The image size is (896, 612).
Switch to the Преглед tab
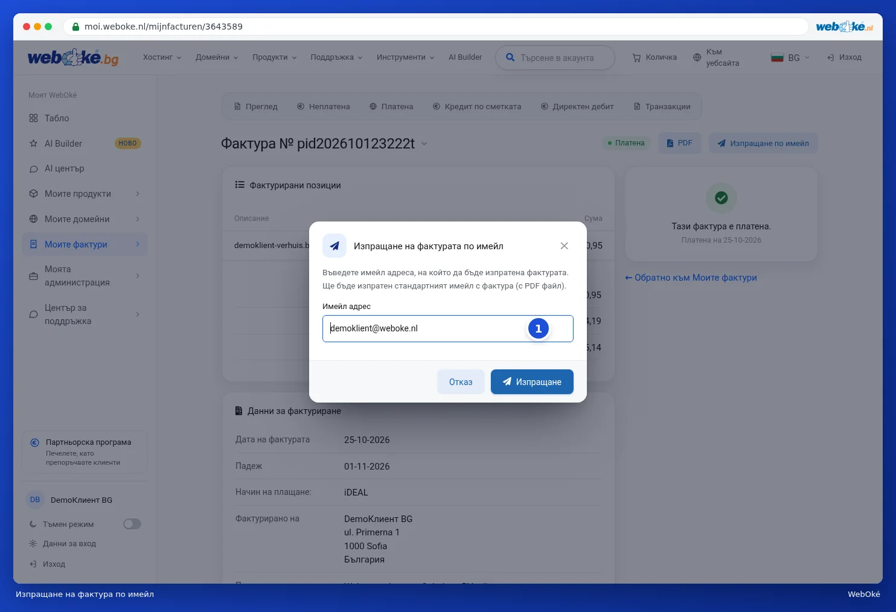click(256, 107)
